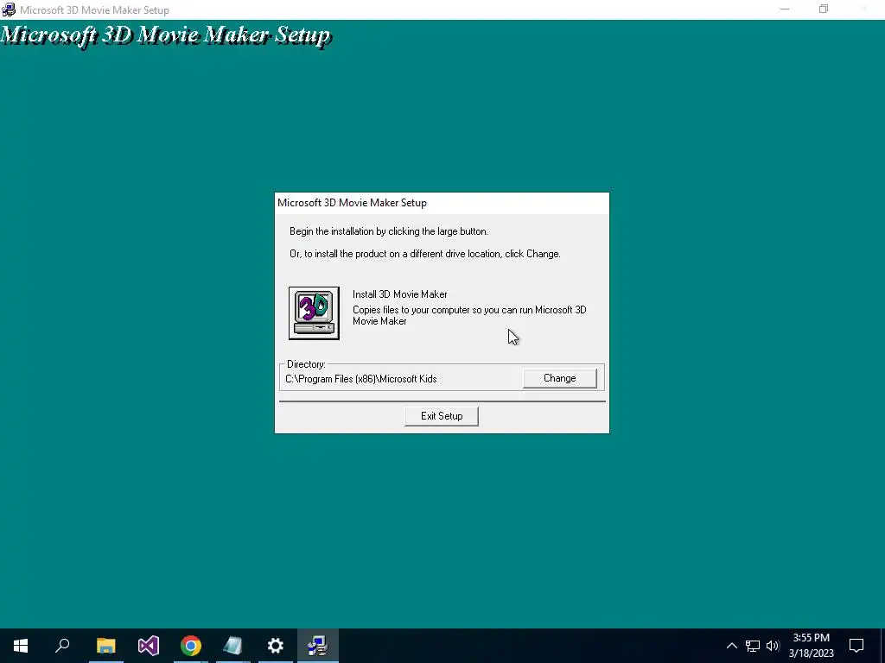Click the dialog title 'Microsoft 3D Movie Maker Setup'
Screen dimensions: 885x663
352,203
